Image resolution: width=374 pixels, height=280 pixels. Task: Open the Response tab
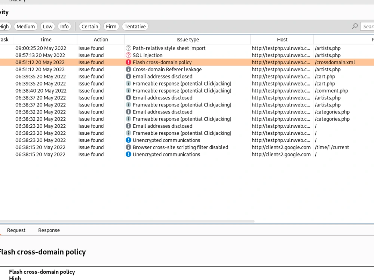point(49,230)
